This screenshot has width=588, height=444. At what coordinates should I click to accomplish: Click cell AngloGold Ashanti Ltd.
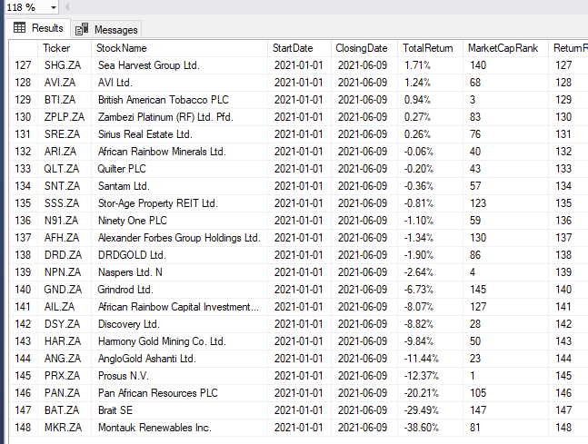180,359
